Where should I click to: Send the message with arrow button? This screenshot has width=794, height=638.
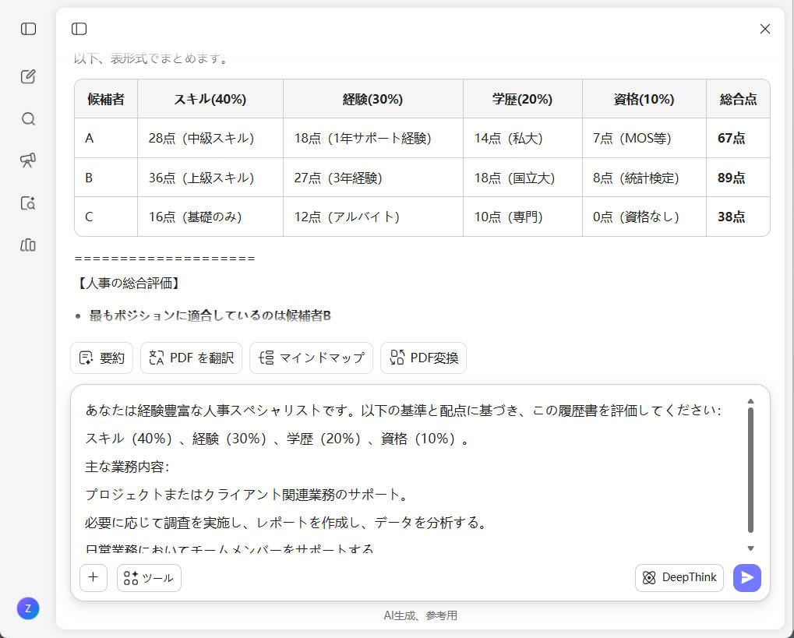(x=747, y=578)
